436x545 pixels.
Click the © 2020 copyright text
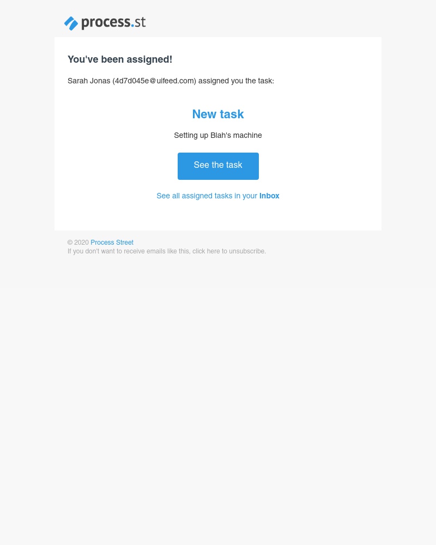pyautogui.click(x=78, y=243)
